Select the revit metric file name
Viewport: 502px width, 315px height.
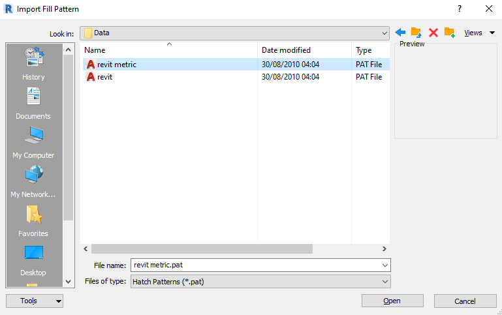point(117,65)
